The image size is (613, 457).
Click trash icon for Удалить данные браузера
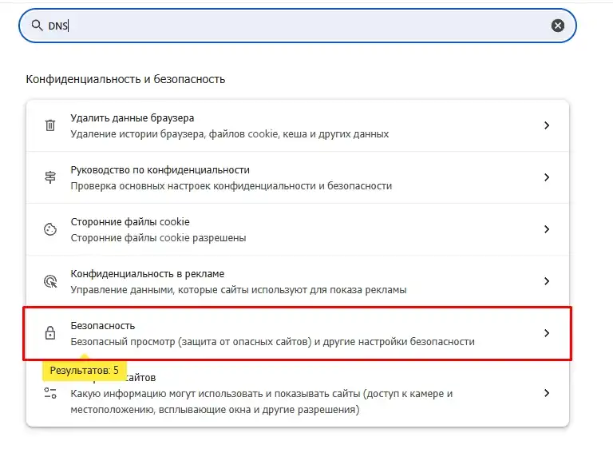coord(50,125)
